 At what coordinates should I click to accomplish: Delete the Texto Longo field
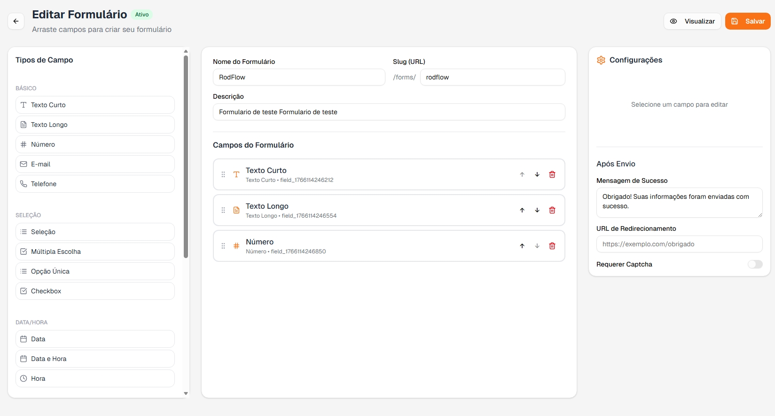(552, 210)
